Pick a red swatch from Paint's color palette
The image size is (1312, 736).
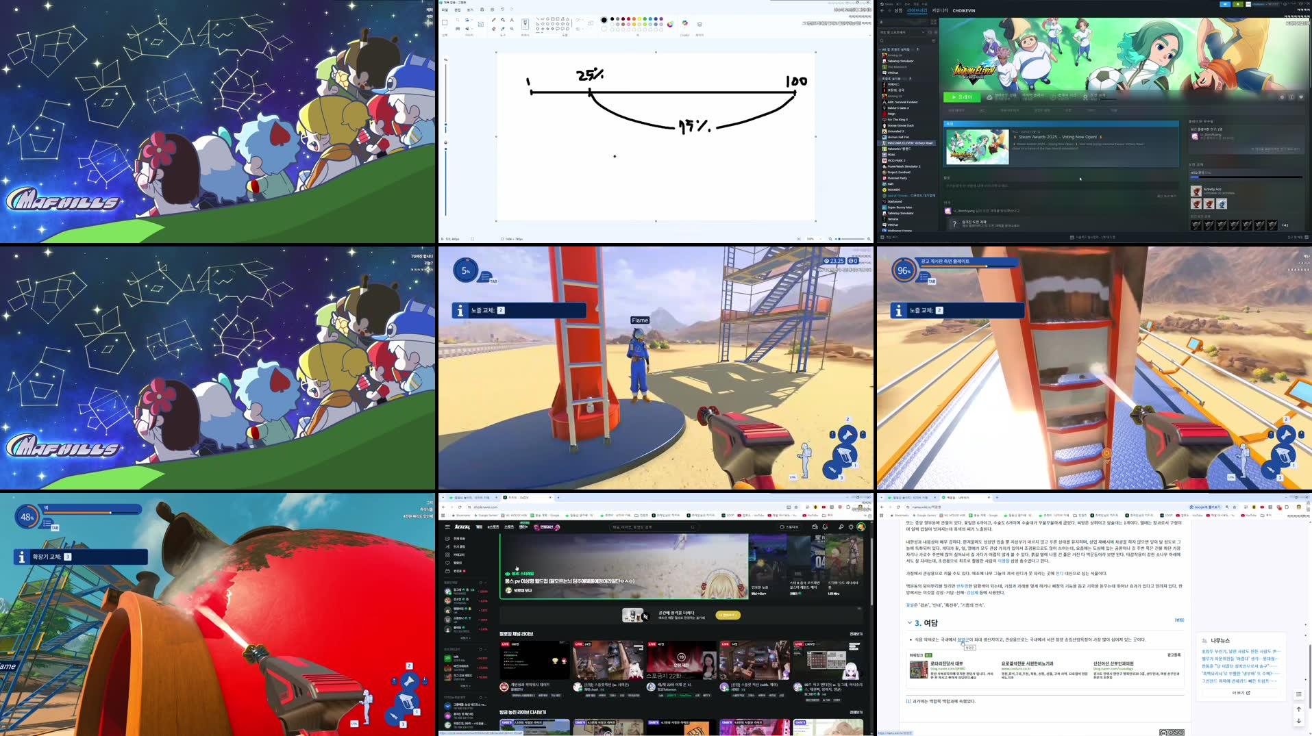point(628,18)
